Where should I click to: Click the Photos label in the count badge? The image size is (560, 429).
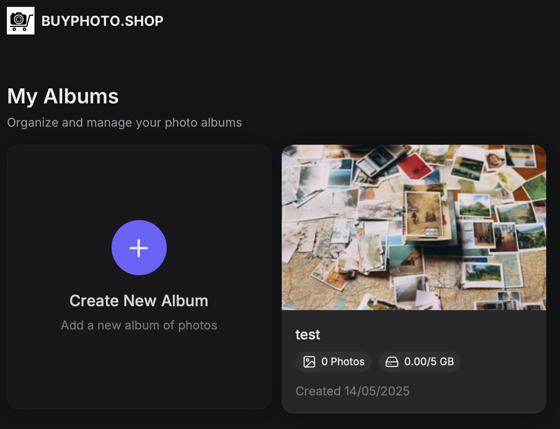[348, 362]
